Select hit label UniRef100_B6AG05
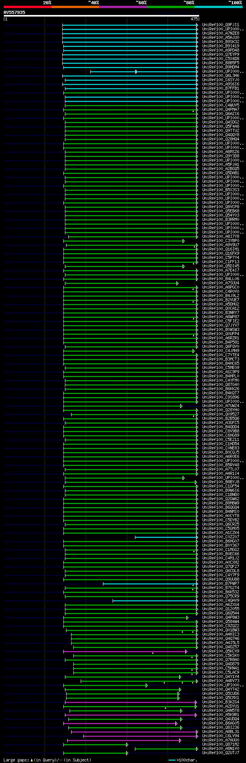246x763 pixels. (x=221, y=723)
